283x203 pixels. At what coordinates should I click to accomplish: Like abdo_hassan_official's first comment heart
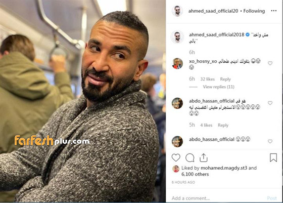pos(270,103)
